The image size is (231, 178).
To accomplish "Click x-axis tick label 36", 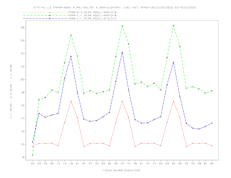I will pyautogui.click(x=109, y=163).
